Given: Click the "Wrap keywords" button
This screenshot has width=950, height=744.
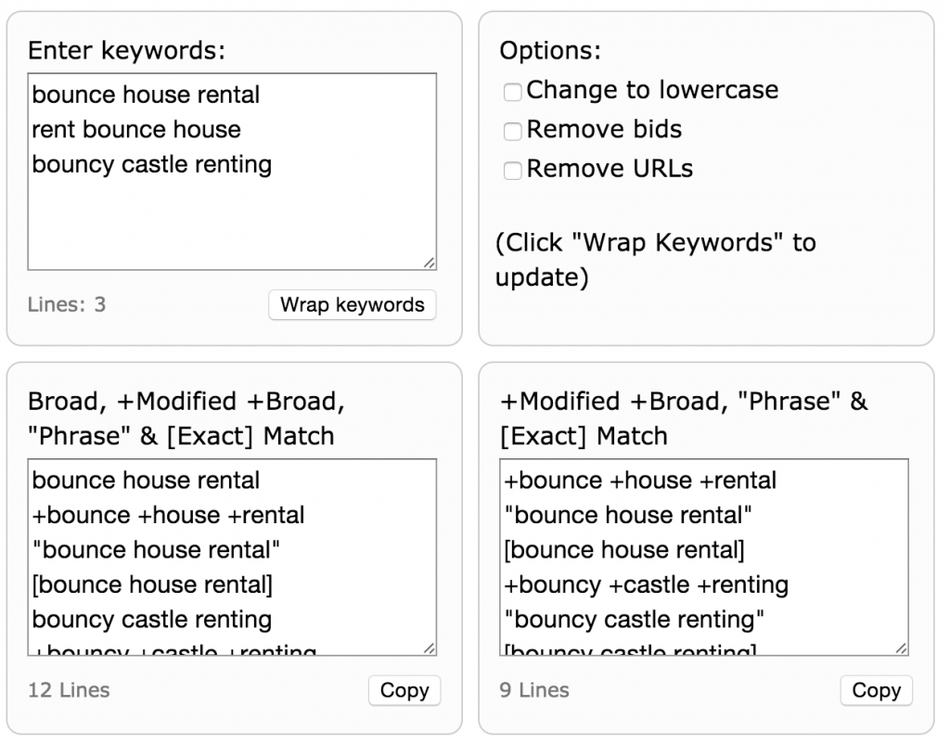Looking at the screenshot, I should point(352,304).
